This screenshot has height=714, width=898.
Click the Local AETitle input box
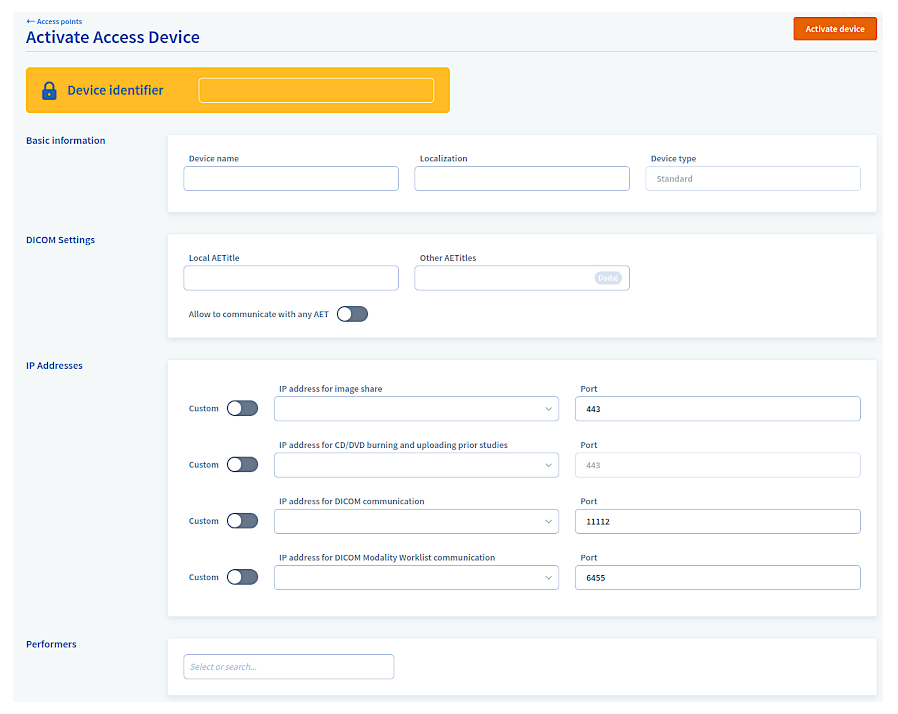pos(291,278)
